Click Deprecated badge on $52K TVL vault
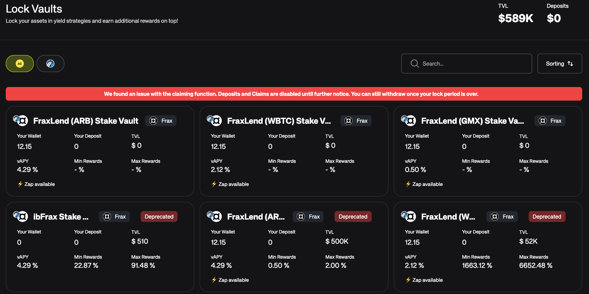The width and height of the screenshot is (589, 294). coord(547,217)
